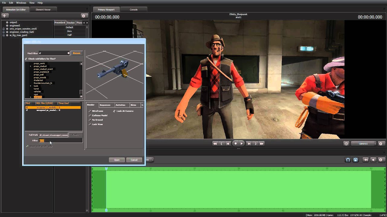Image resolution: width=387 pixels, height=217 pixels.
Task: Click the Find button beside Full Path
Action: click(76, 135)
